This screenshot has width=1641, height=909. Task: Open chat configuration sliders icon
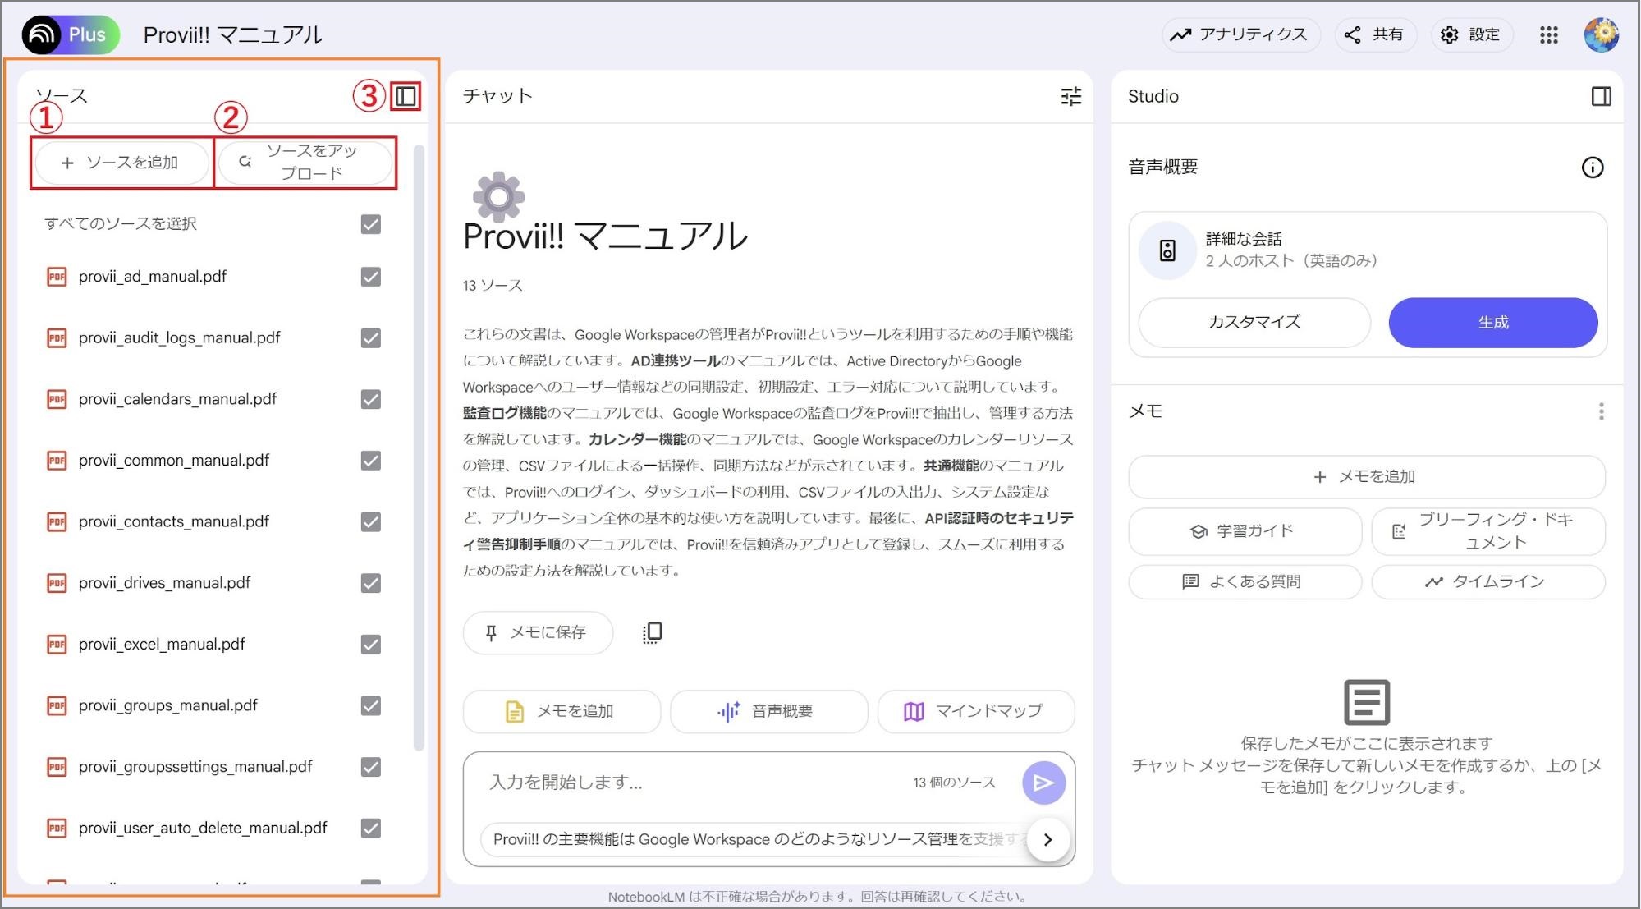(x=1070, y=97)
